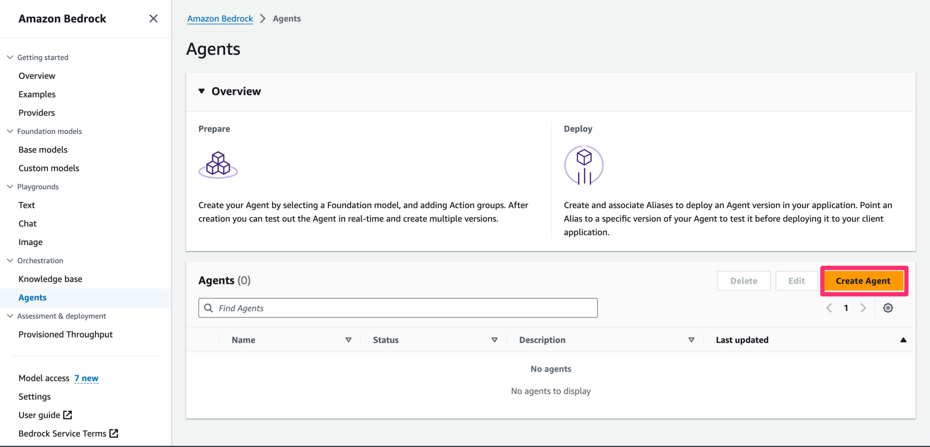The width and height of the screenshot is (930, 447).
Task: Click inside the Find Agents search field
Action: pyautogui.click(x=397, y=308)
